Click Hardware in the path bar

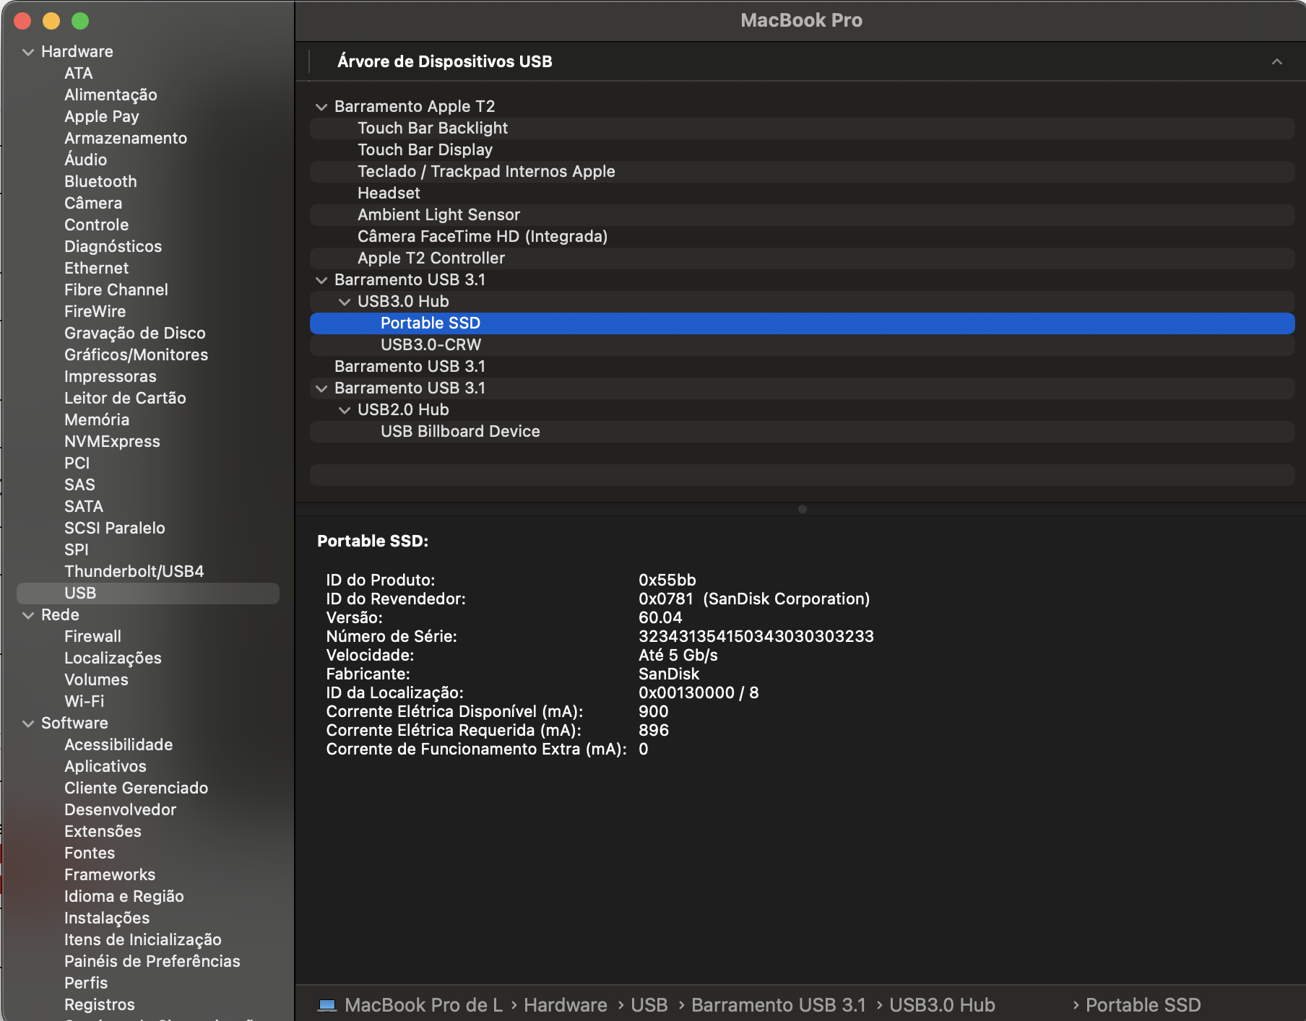tap(566, 1005)
